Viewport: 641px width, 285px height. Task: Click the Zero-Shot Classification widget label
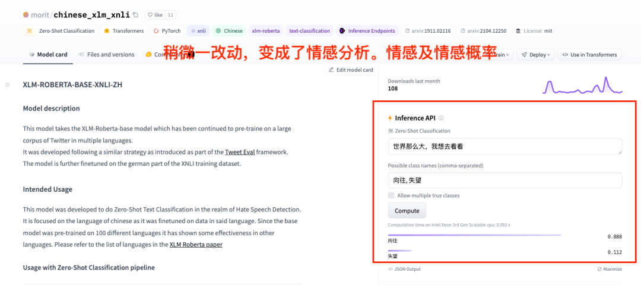click(419, 131)
